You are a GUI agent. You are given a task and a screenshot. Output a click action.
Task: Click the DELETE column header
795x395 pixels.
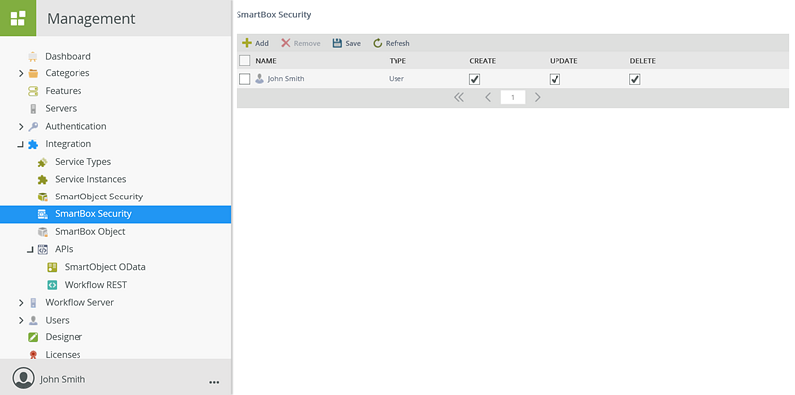coord(642,61)
